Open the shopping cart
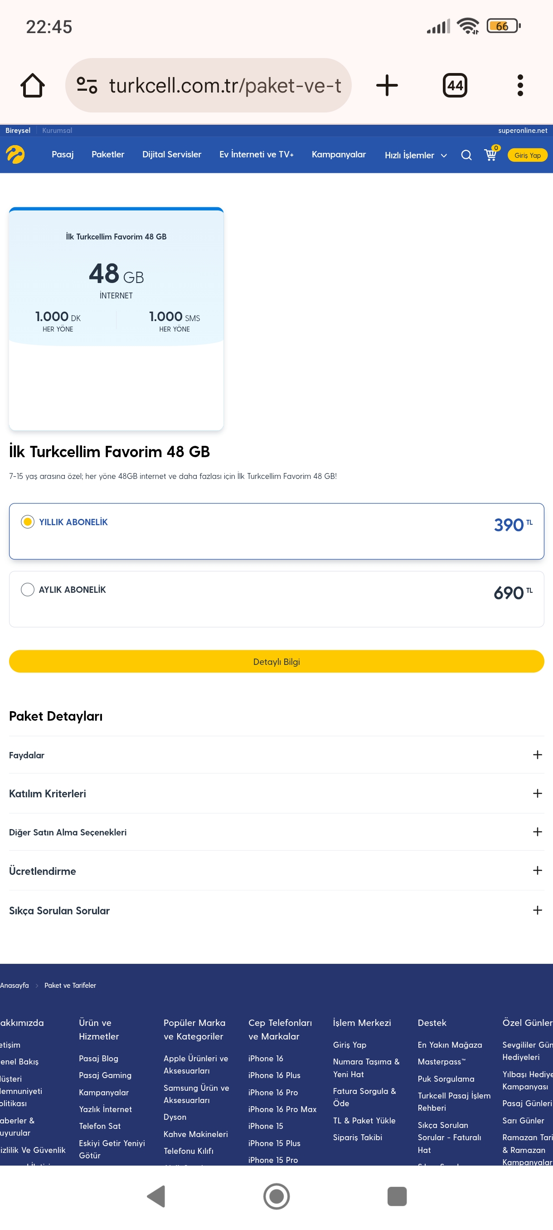 (x=491, y=154)
